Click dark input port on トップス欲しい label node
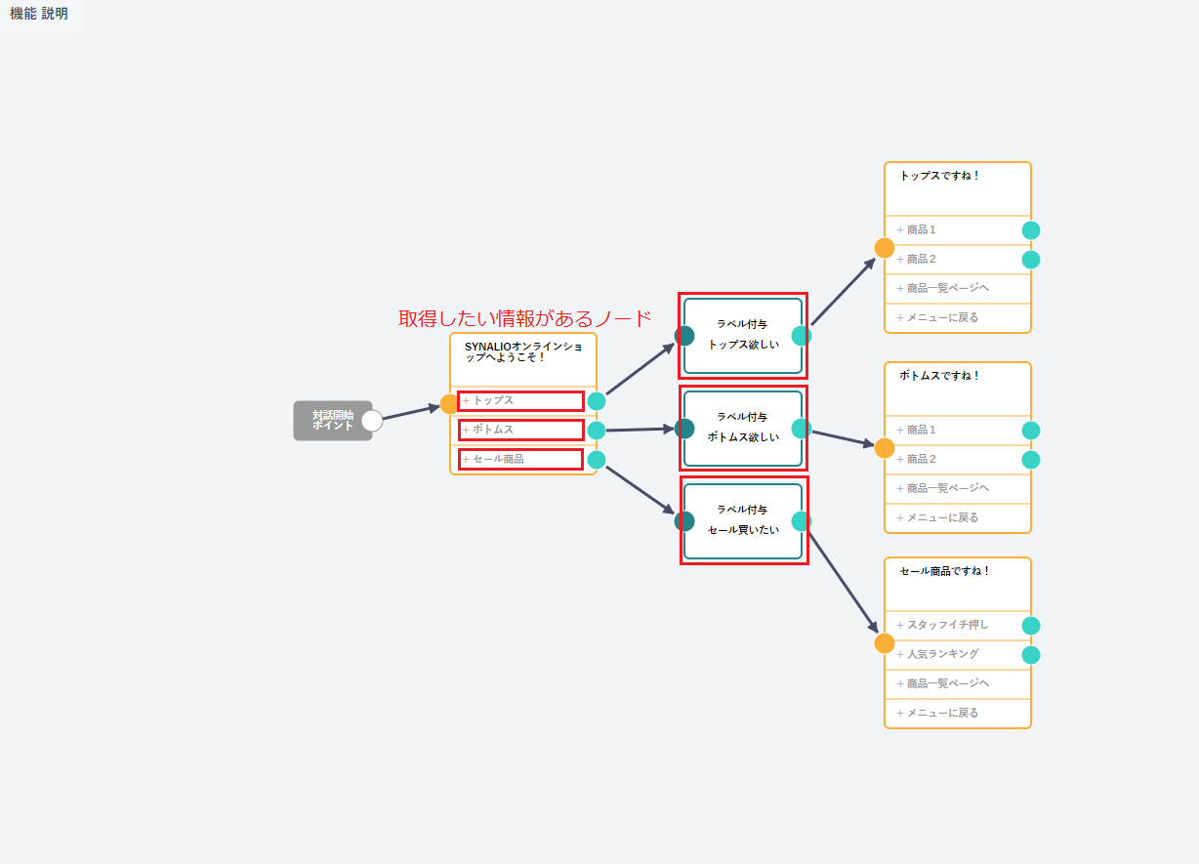Viewport: 1199px width, 864px height. click(684, 336)
